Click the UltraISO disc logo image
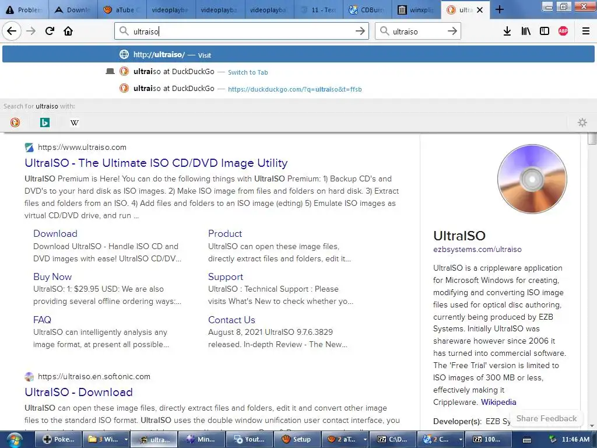The width and height of the screenshot is (597, 448). tap(532, 178)
